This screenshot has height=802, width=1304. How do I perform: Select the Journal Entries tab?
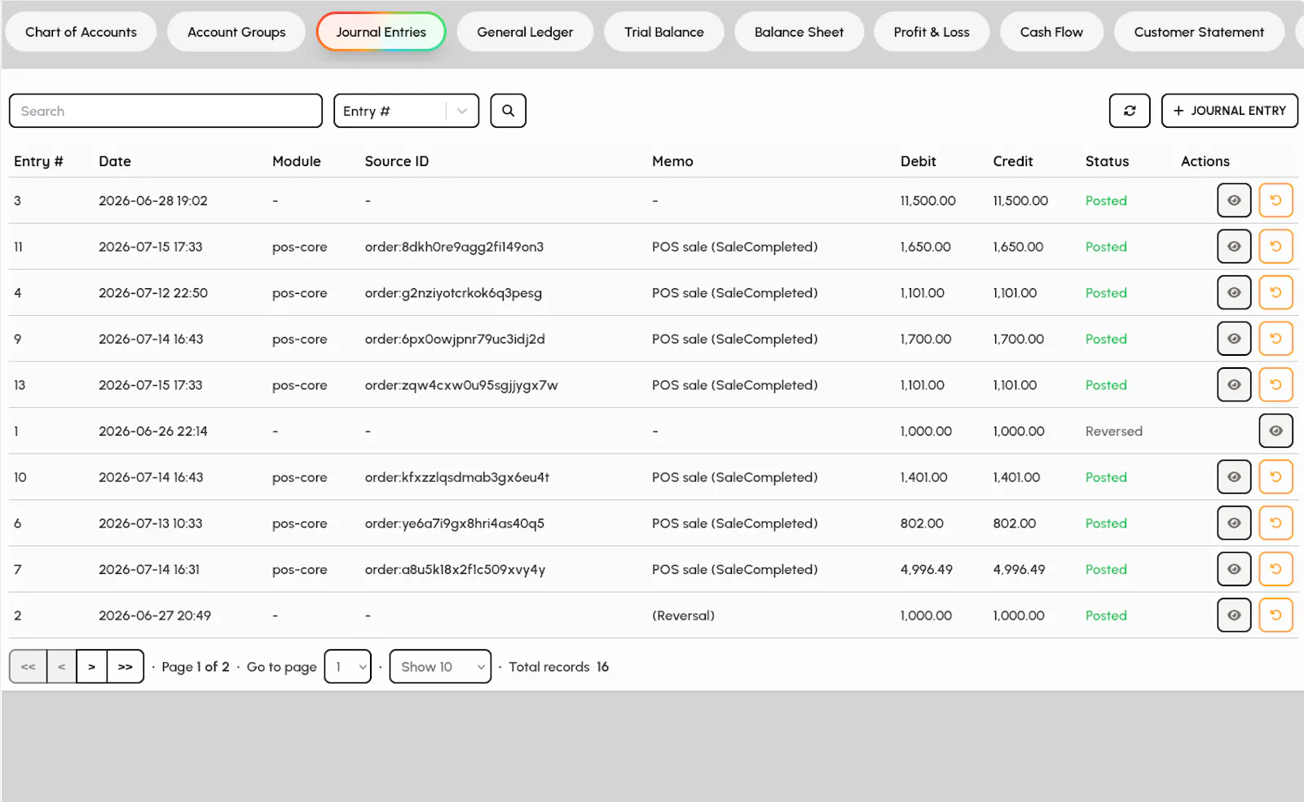click(x=381, y=32)
